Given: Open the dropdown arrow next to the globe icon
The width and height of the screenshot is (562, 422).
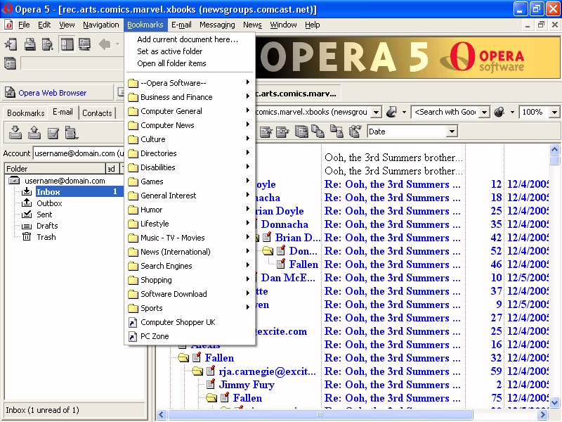Looking at the screenshot, I should [512, 112].
